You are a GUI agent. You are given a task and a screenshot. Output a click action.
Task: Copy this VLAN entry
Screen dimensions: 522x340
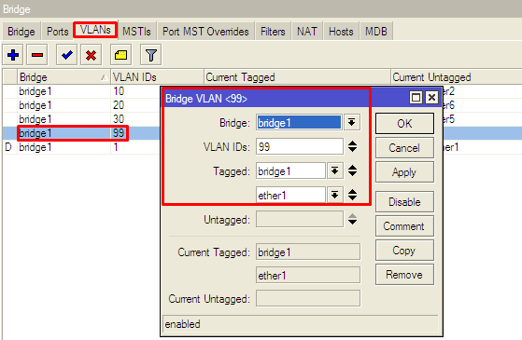pos(405,251)
